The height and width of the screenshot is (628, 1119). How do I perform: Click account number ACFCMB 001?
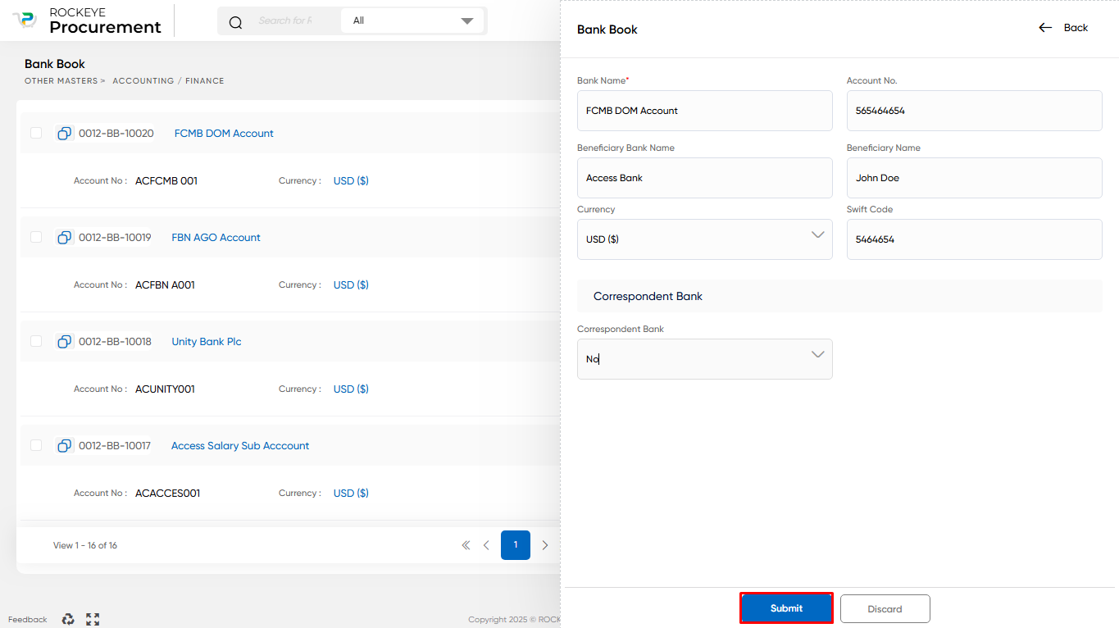coord(166,181)
